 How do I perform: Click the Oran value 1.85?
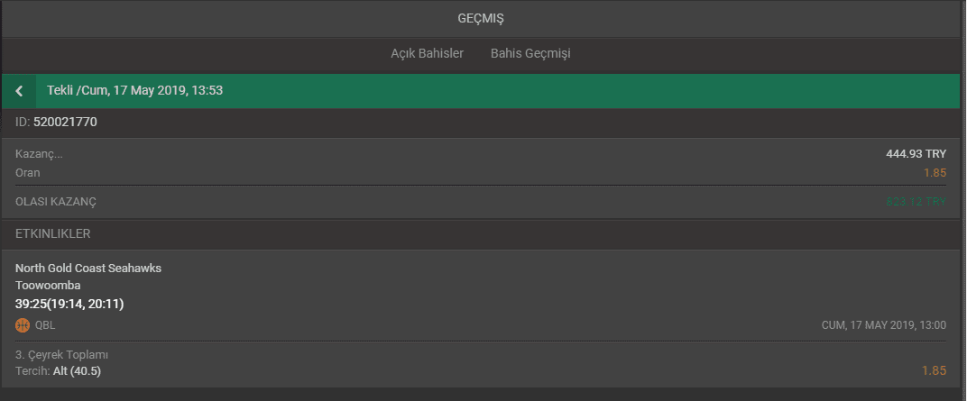pyautogui.click(x=935, y=172)
